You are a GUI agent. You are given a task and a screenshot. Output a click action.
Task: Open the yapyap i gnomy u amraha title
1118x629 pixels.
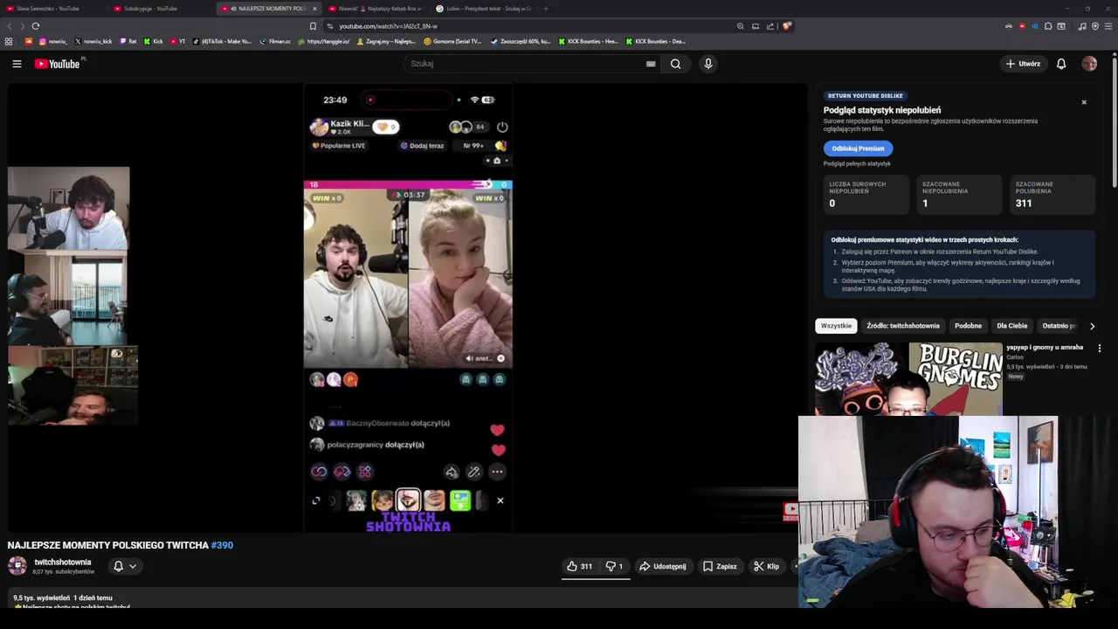(x=1045, y=347)
